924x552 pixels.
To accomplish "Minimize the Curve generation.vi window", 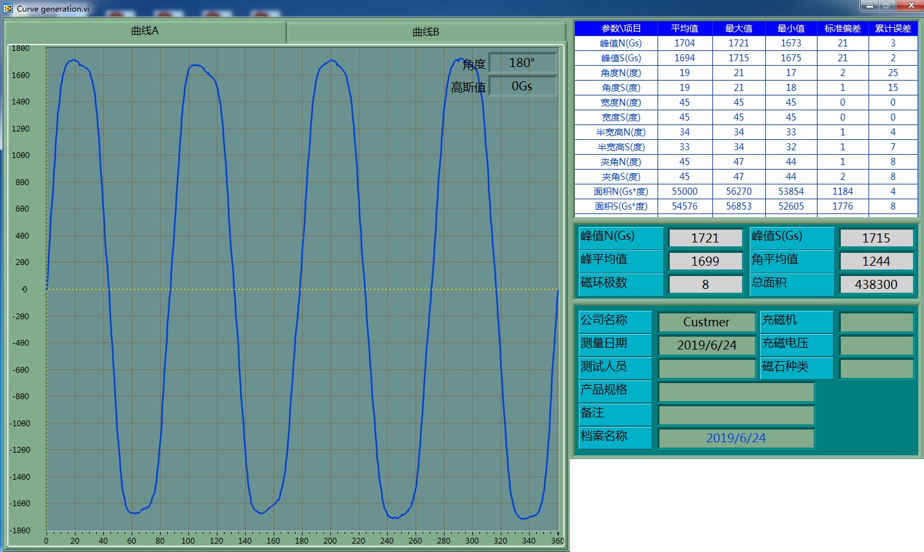I will coord(870,6).
